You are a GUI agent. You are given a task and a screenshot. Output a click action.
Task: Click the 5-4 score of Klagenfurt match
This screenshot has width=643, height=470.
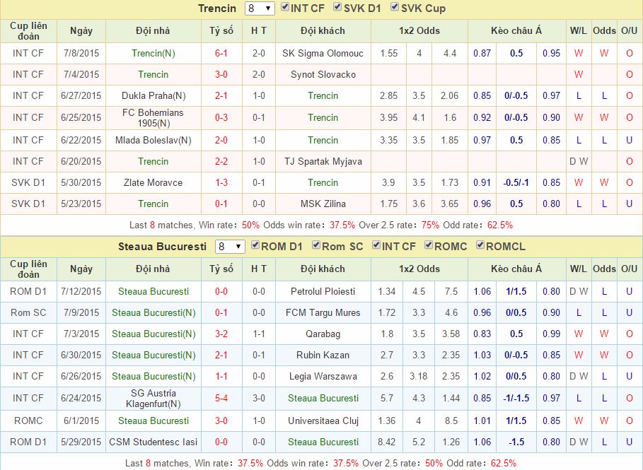(221, 399)
